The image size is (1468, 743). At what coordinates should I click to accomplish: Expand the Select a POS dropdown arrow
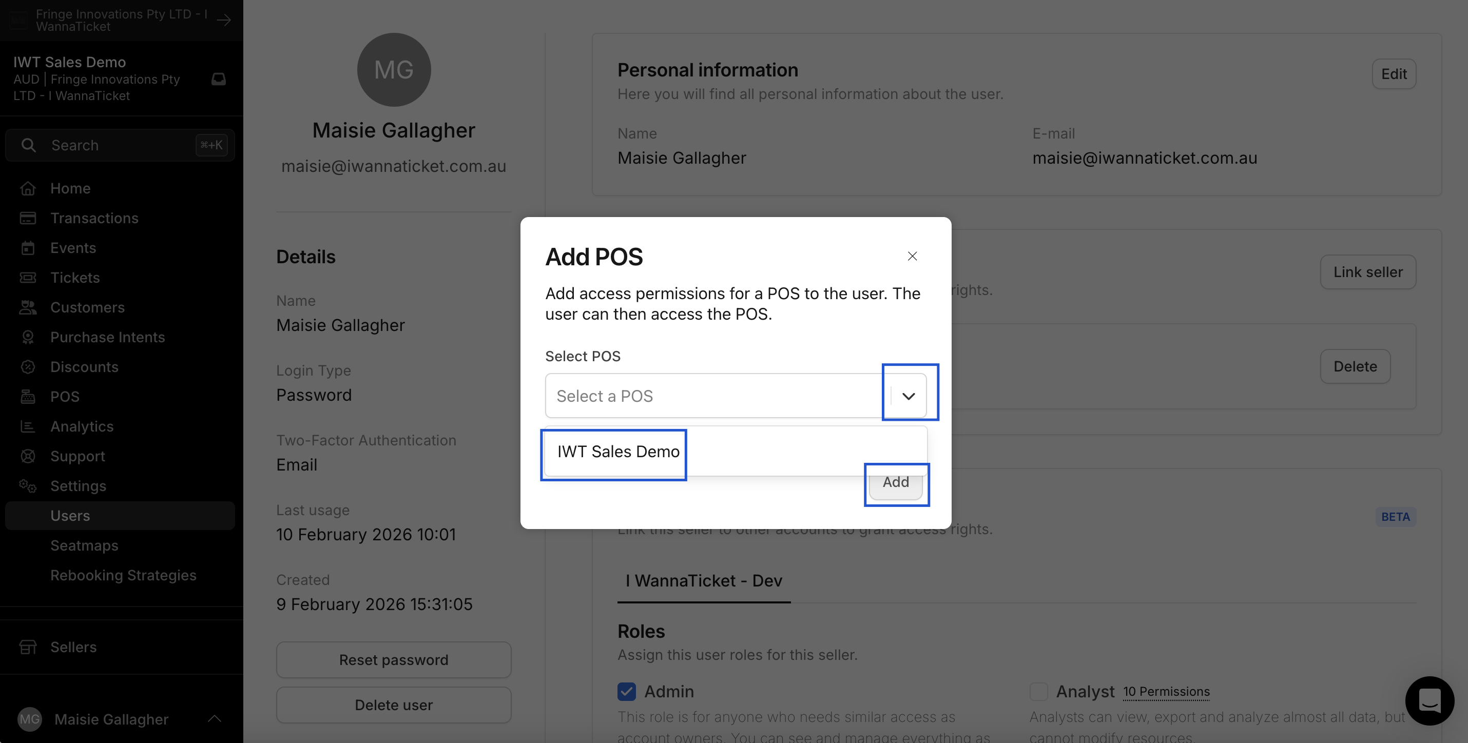[909, 396]
